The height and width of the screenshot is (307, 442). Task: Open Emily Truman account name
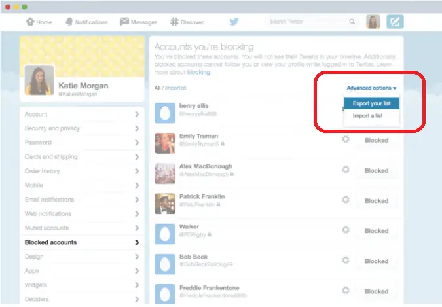198,136
